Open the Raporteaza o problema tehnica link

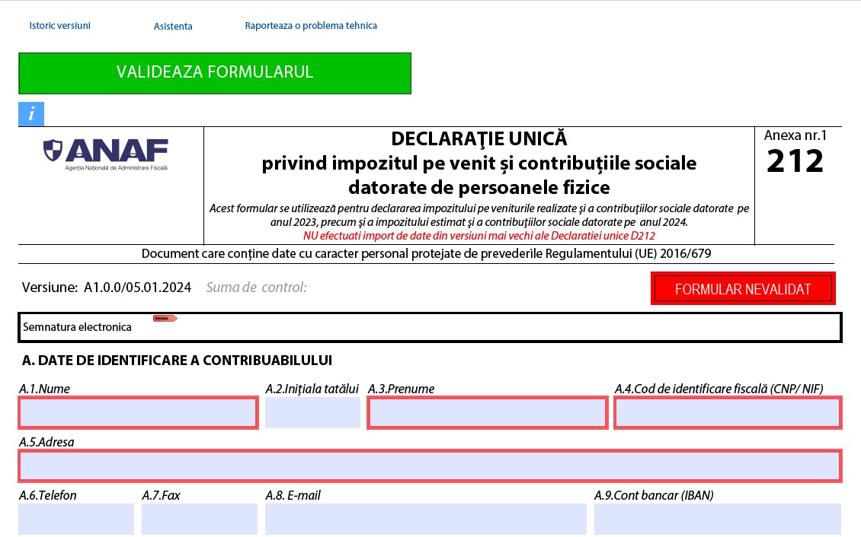tap(309, 25)
